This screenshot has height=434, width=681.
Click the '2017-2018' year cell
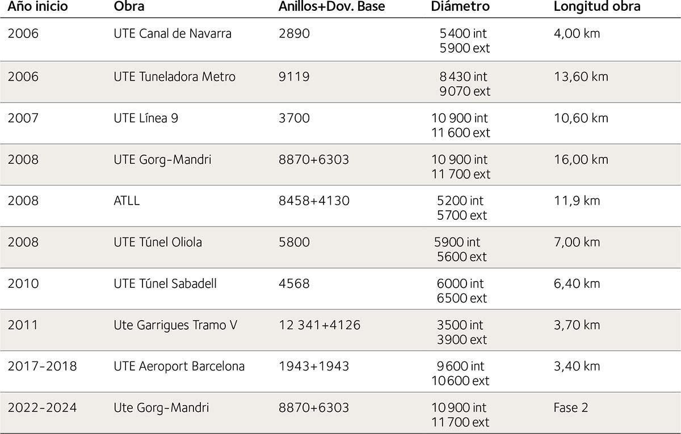click(42, 366)
